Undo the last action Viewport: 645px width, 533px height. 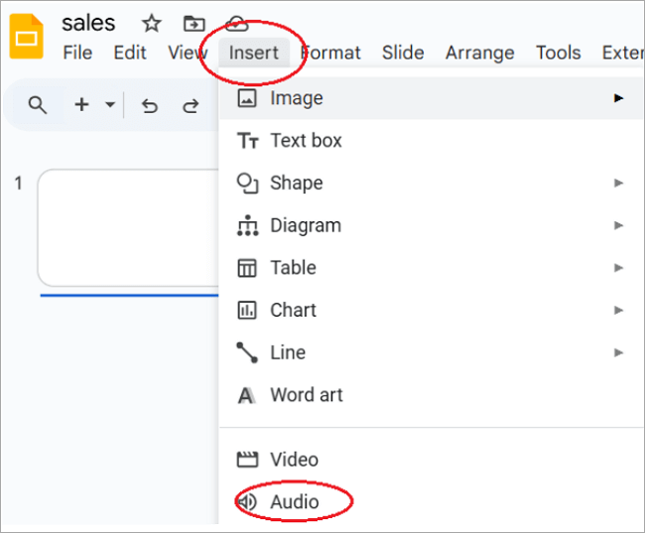150,105
